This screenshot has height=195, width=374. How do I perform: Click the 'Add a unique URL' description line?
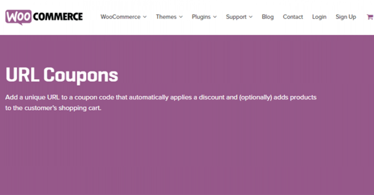(161, 97)
